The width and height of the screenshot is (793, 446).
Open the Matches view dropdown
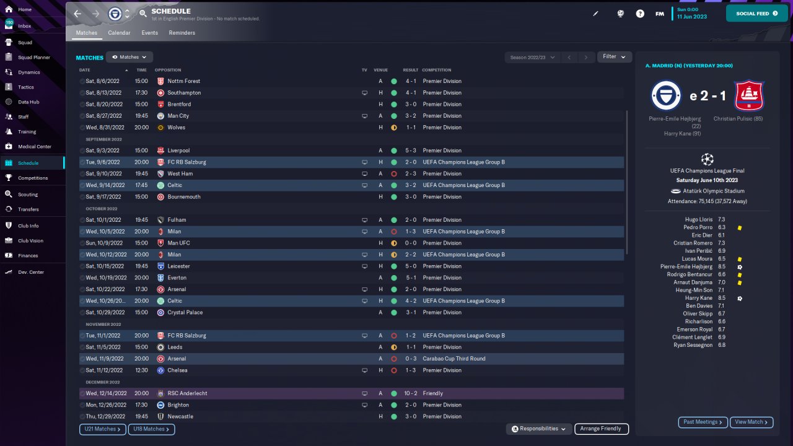click(x=129, y=57)
